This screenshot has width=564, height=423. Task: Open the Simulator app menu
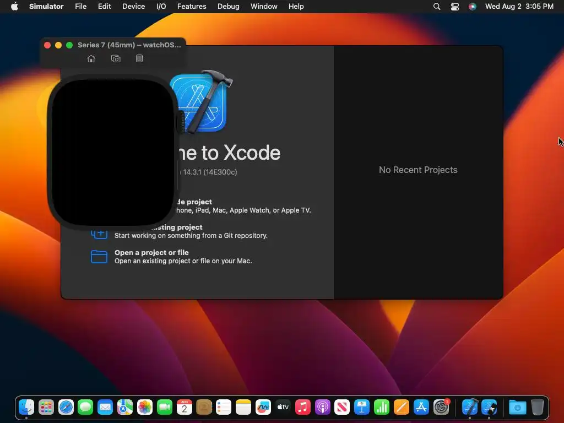tap(46, 6)
